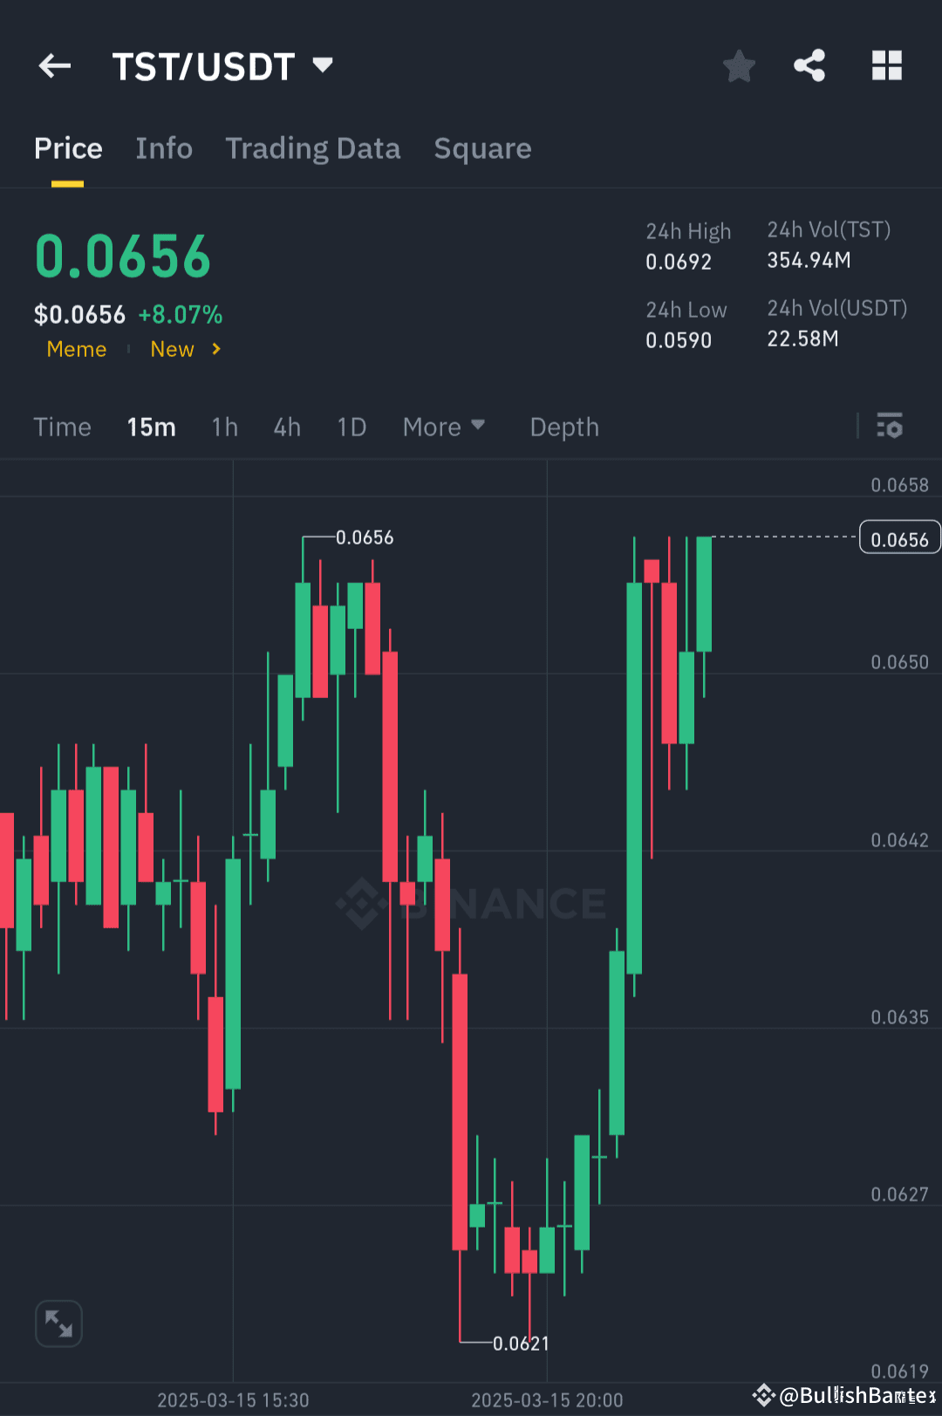Expand the More timeframes dropdown
The image size is (942, 1416).
(x=444, y=427)
